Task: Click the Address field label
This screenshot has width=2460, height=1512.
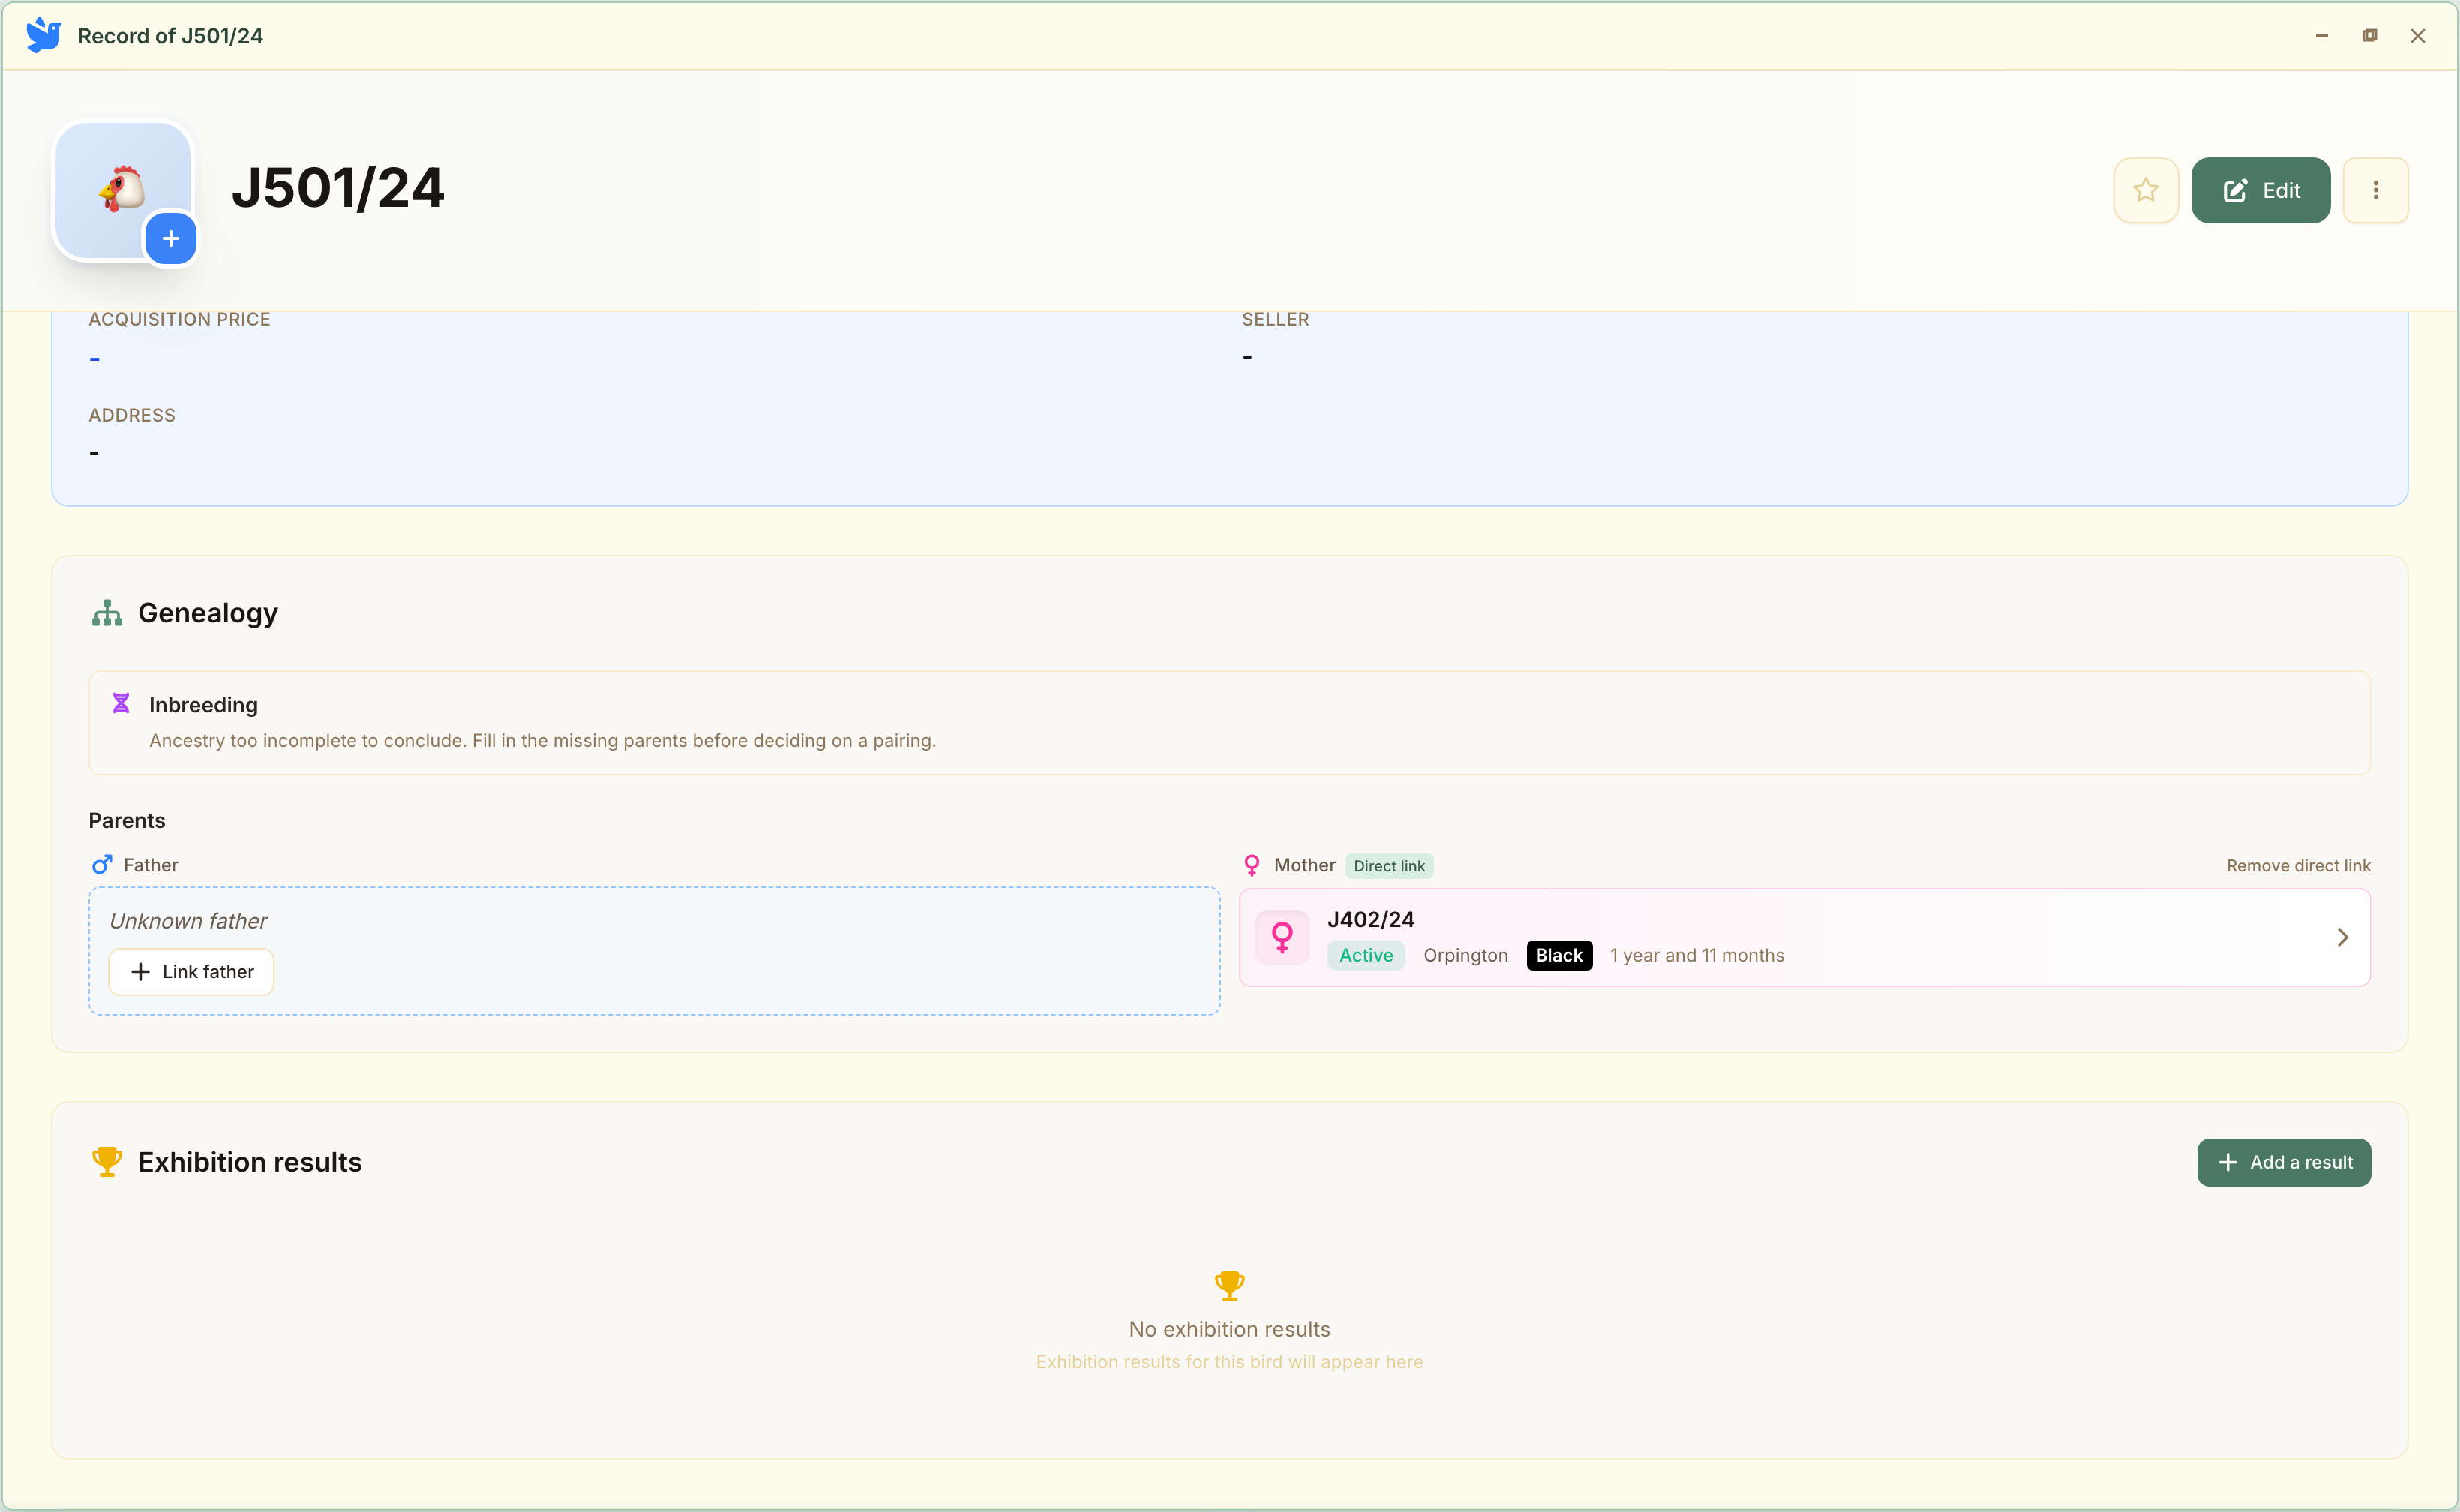Action: pyautogui.click(x=132, y=415)
